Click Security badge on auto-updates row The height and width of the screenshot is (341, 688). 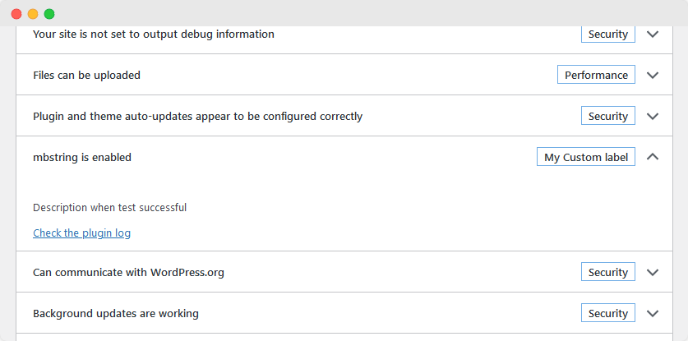607,117
